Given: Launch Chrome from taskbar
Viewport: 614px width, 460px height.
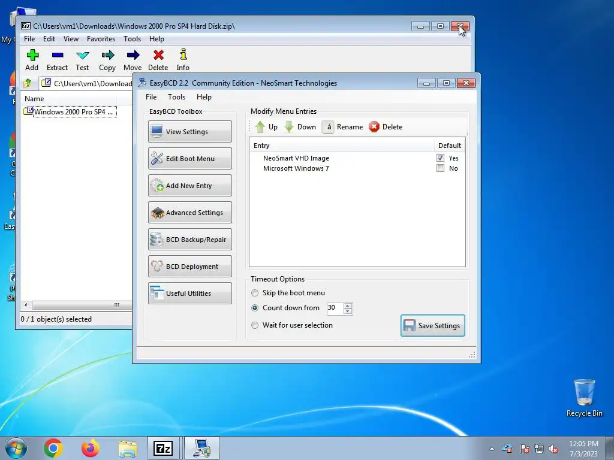Looking at the screenshot, I should point(53,448).
